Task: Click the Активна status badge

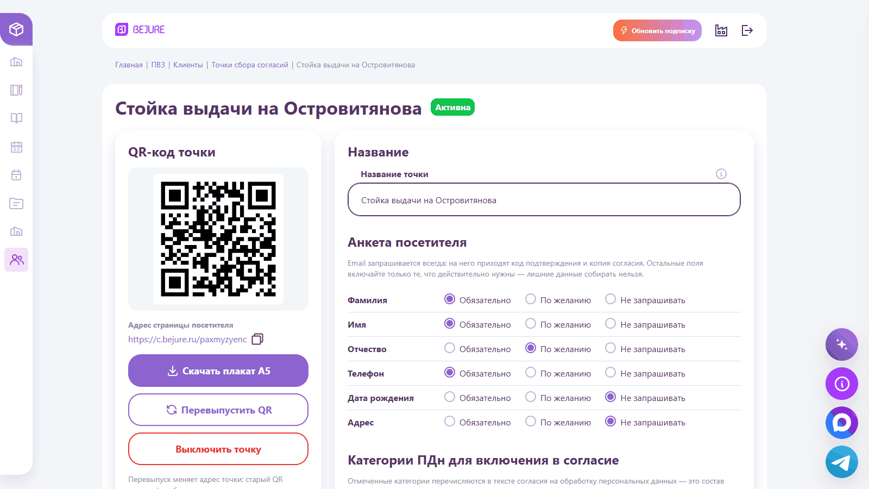Action: (452, 107)
